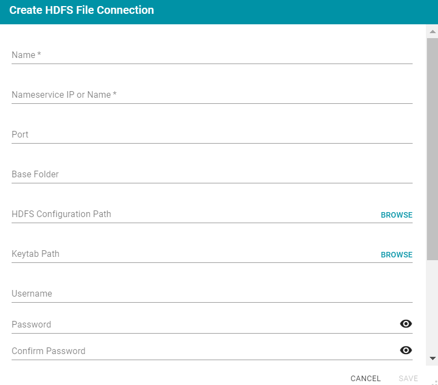Browse for Keytab Path
Viewport: 438px width, 385px height.
[x=396, y=255]
